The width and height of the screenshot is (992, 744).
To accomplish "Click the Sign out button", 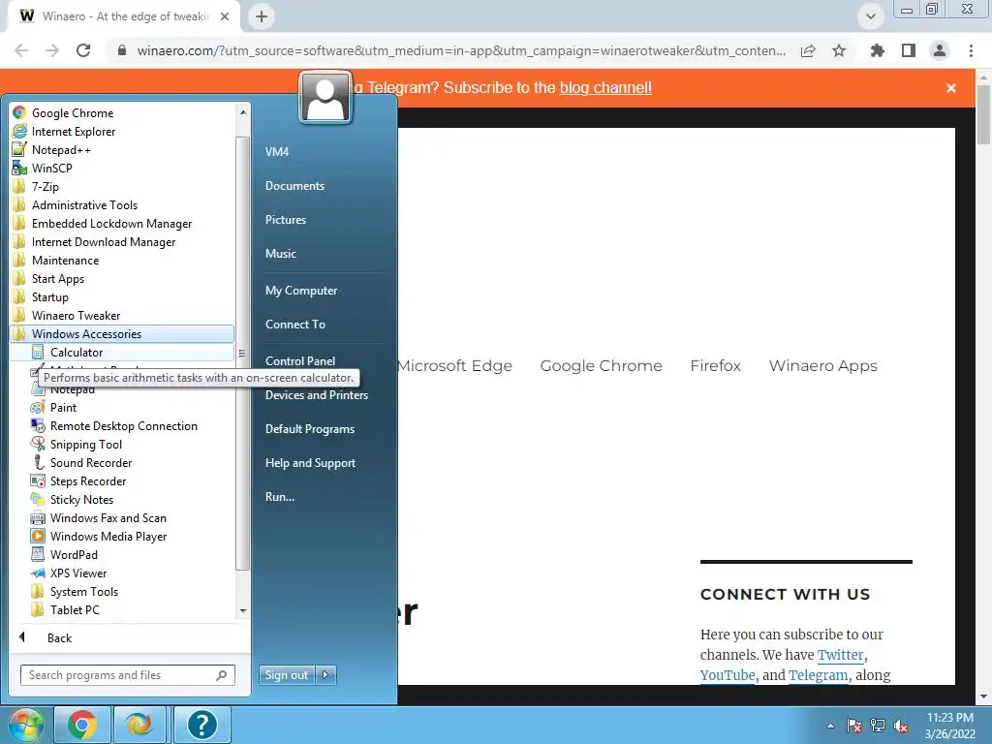I will [287, 675].
